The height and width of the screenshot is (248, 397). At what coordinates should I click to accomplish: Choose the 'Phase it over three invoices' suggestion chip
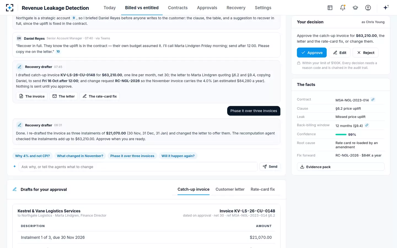pos(132,156)
